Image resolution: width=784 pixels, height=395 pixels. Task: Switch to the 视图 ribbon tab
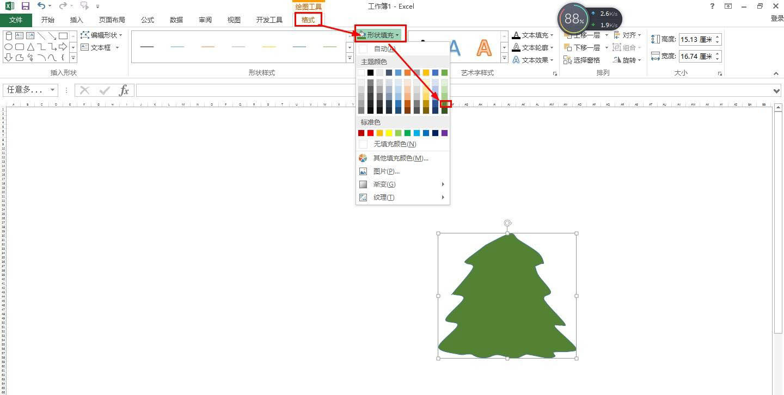(x=234, y=20)
